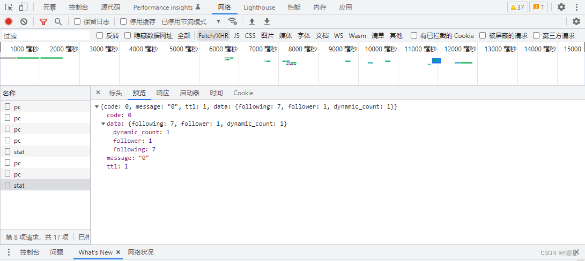Open network panel settings gear
The height and width of the screenshot is (261, 585).
pos(576,21)
